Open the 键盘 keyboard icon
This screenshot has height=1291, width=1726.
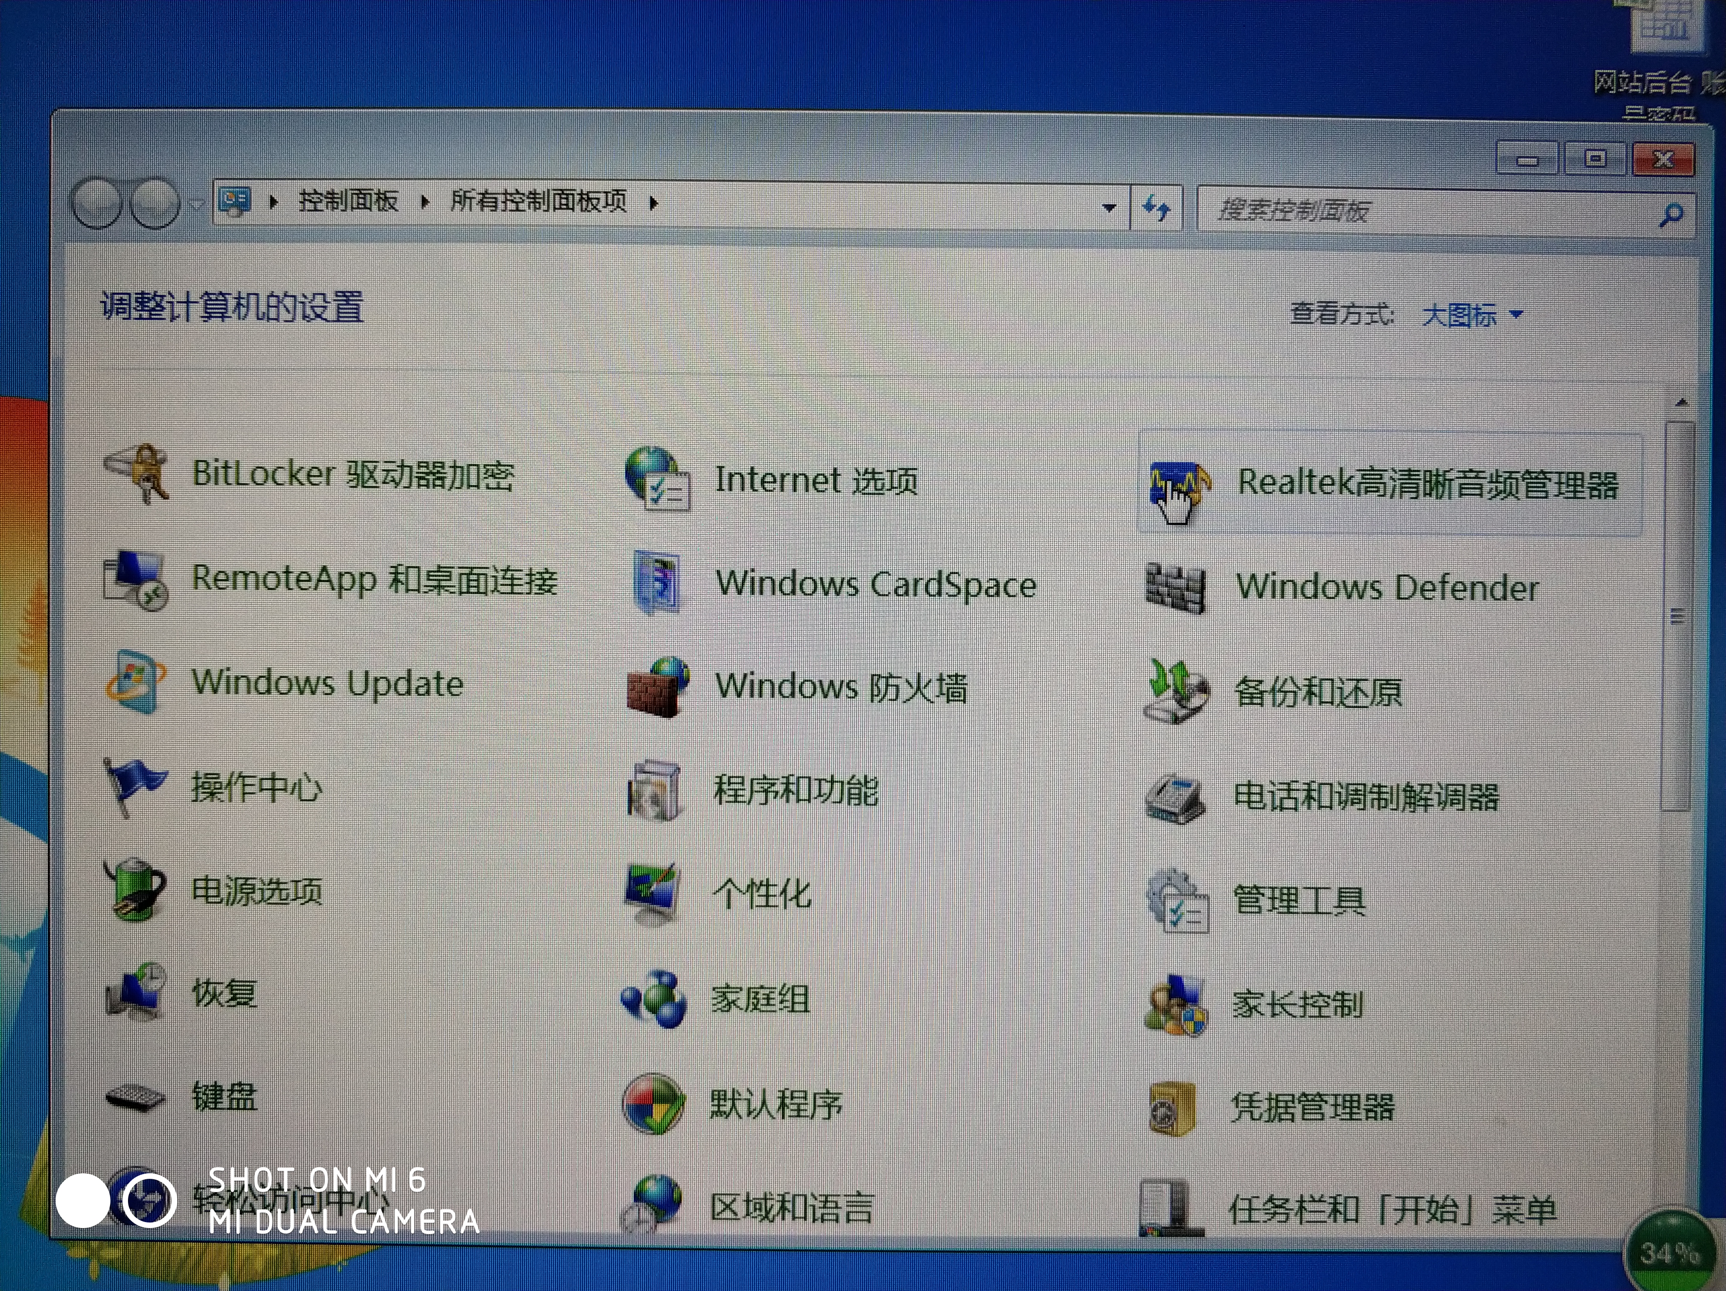click(135, 1098)
